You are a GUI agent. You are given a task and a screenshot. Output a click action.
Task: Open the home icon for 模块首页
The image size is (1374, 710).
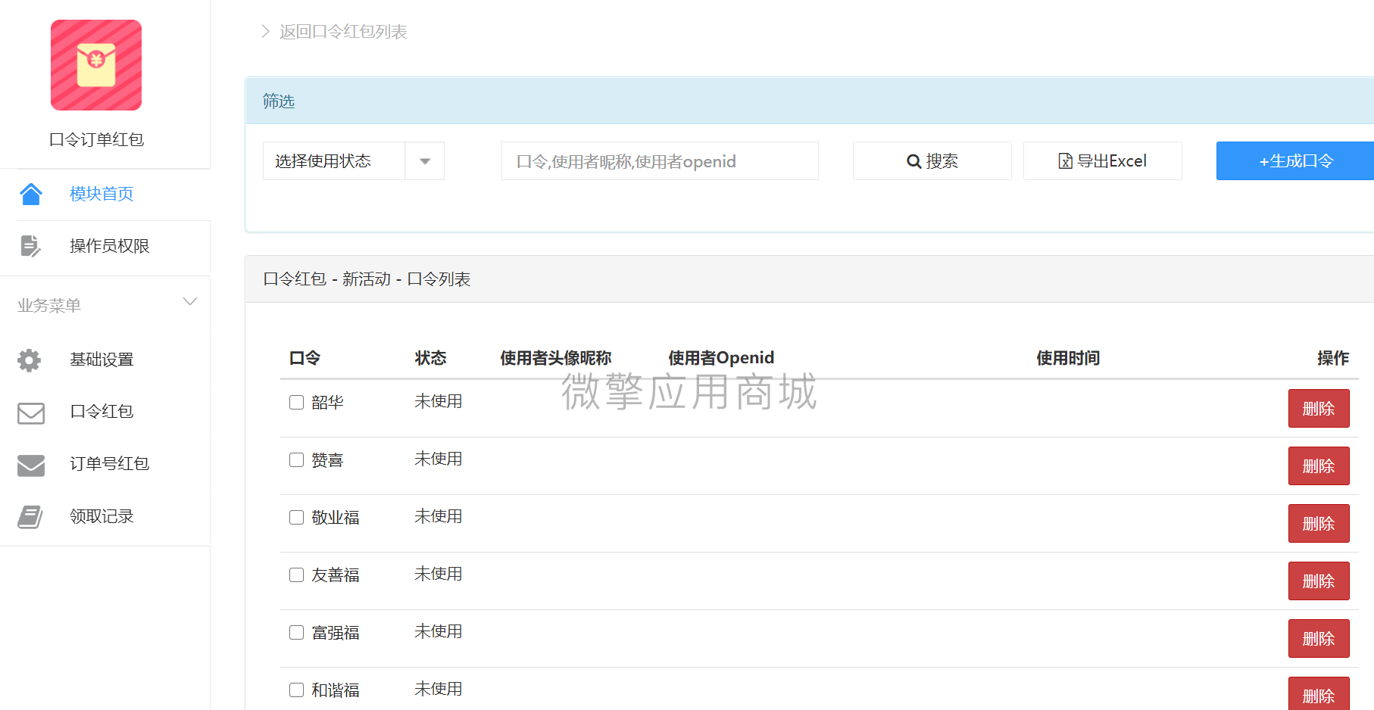31,194
